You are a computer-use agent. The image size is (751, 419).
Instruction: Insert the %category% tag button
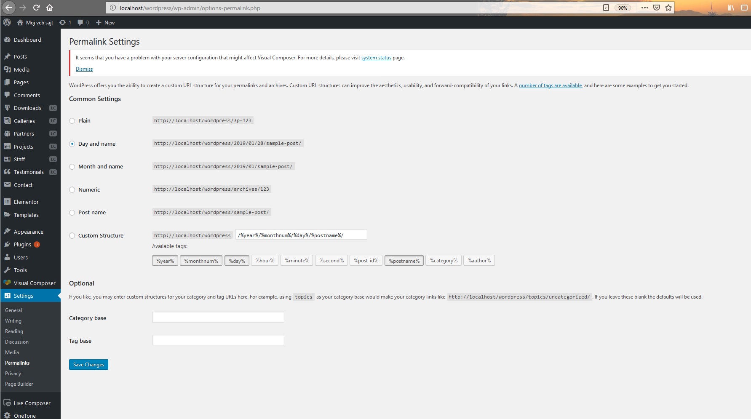(443, 261)
